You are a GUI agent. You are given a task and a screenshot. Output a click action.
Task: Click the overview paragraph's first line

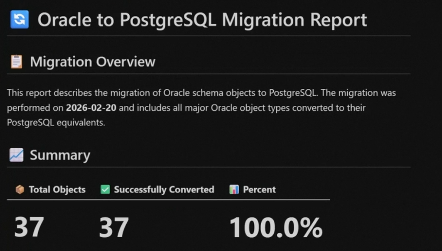pos(201,93)
